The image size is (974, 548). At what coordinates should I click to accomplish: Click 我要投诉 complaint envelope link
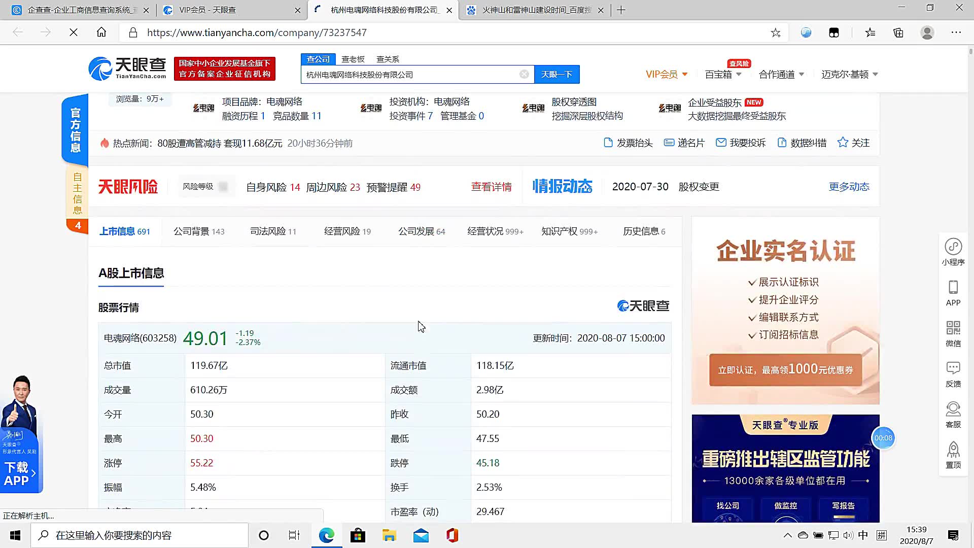(x=741, y=143)
